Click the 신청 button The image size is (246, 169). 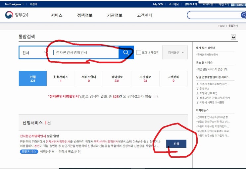click(176, 144)
